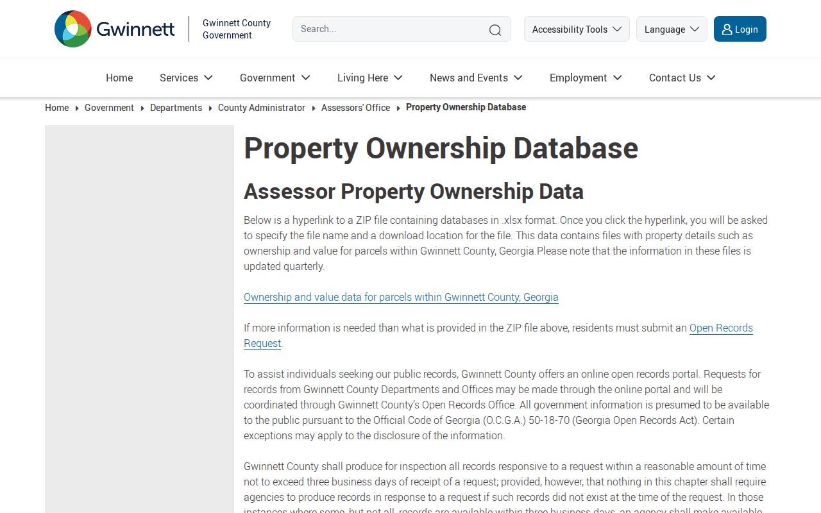Click the Gwinnett County logo
Viewport: 821px width, 513px height.
tap(114, 29)
